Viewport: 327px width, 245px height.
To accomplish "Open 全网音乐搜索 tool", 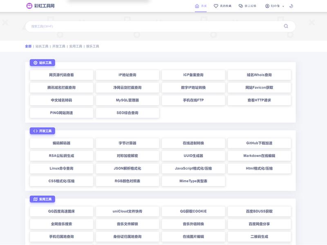I will (x=62, y=224).
